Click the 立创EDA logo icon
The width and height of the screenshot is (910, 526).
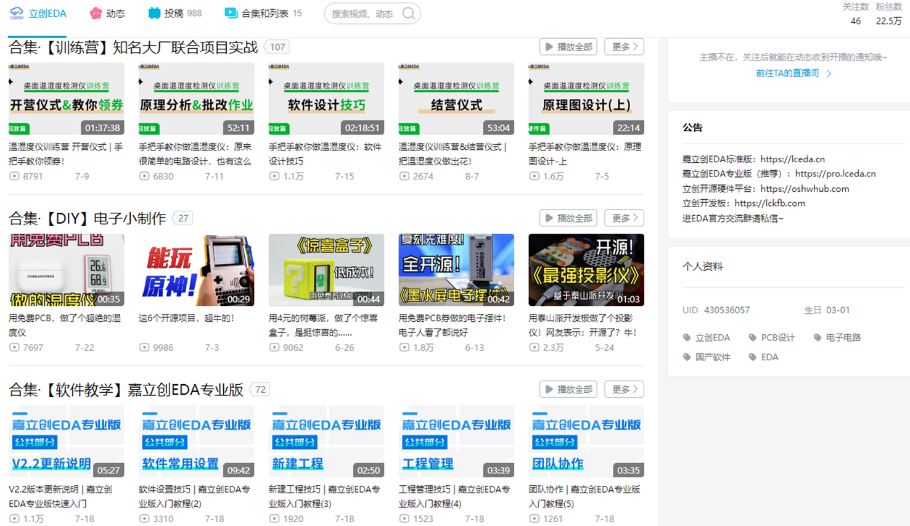(x=17, y=13)
